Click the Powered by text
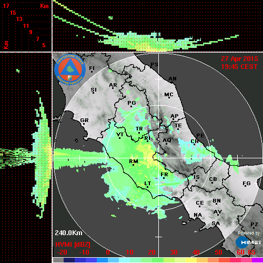This screenshot has height=263, width=263. [x=248, y=233]
